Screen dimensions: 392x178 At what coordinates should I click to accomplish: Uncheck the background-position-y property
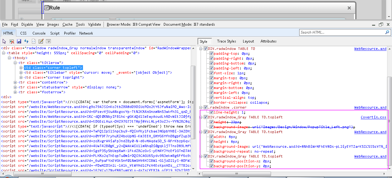click(x=211, y=166)
